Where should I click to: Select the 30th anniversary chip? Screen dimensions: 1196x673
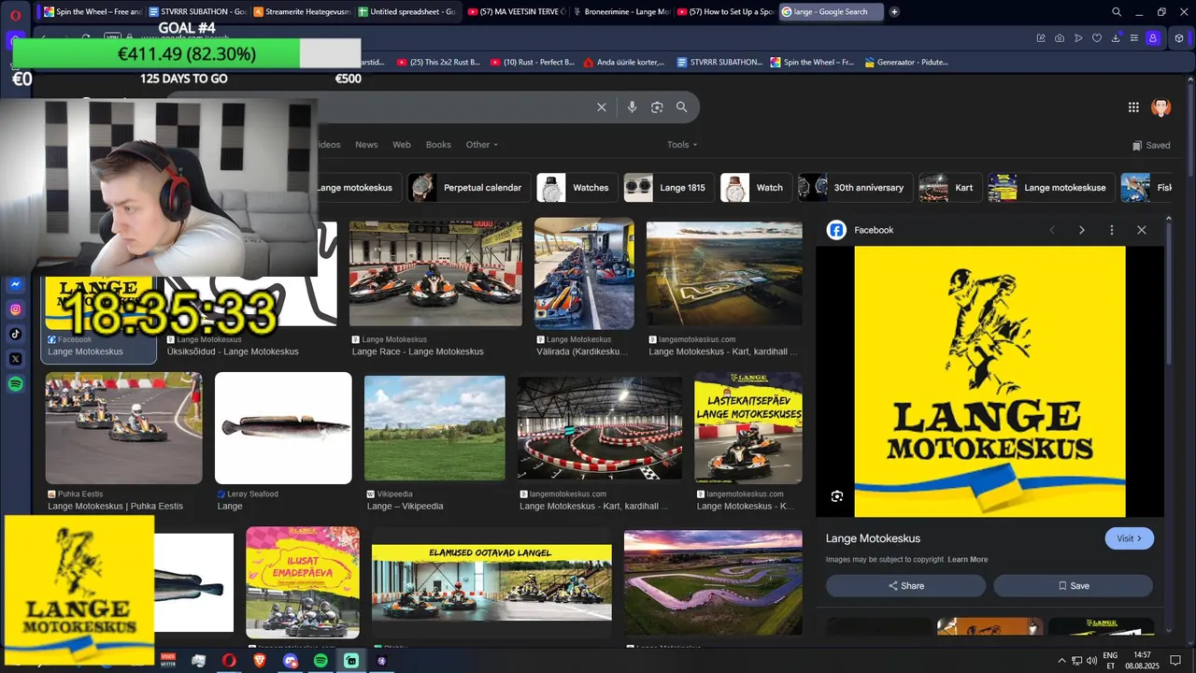coord(855,187)
